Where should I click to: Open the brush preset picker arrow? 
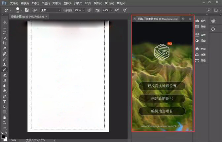(x=22, y=10)
